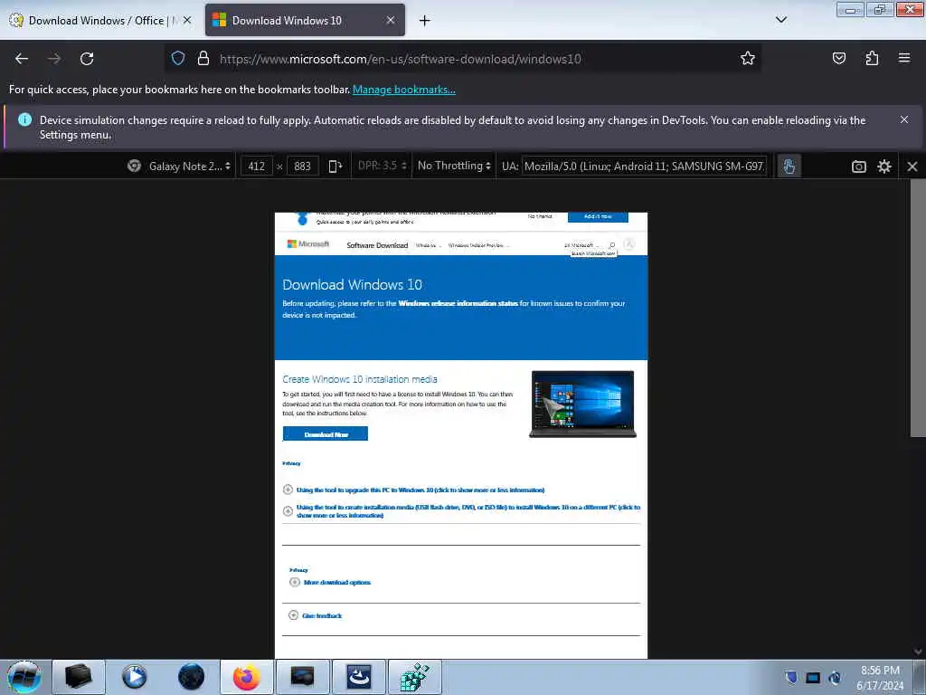Open the Manage bookmarks link
This screenshot has height=695, width=926.
(404, 90)
